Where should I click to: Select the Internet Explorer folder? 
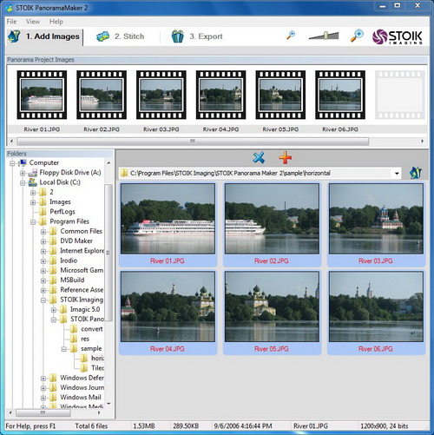pos(82,251)
